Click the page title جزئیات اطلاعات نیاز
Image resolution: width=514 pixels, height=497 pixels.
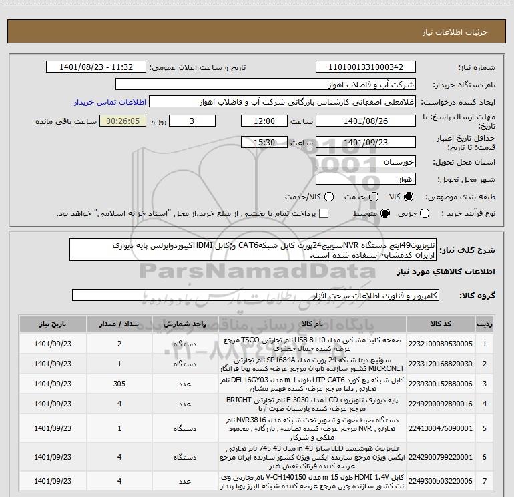pyautogui.click(x=455, y=32)
